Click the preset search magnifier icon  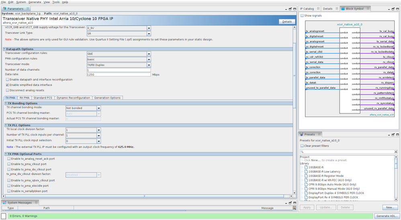(302, 152)
